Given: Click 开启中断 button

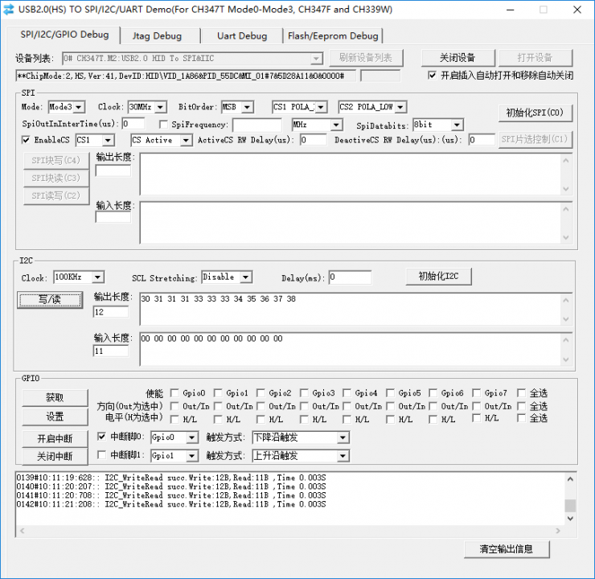Looking at the screenshot, I should (x=55, y=438).
